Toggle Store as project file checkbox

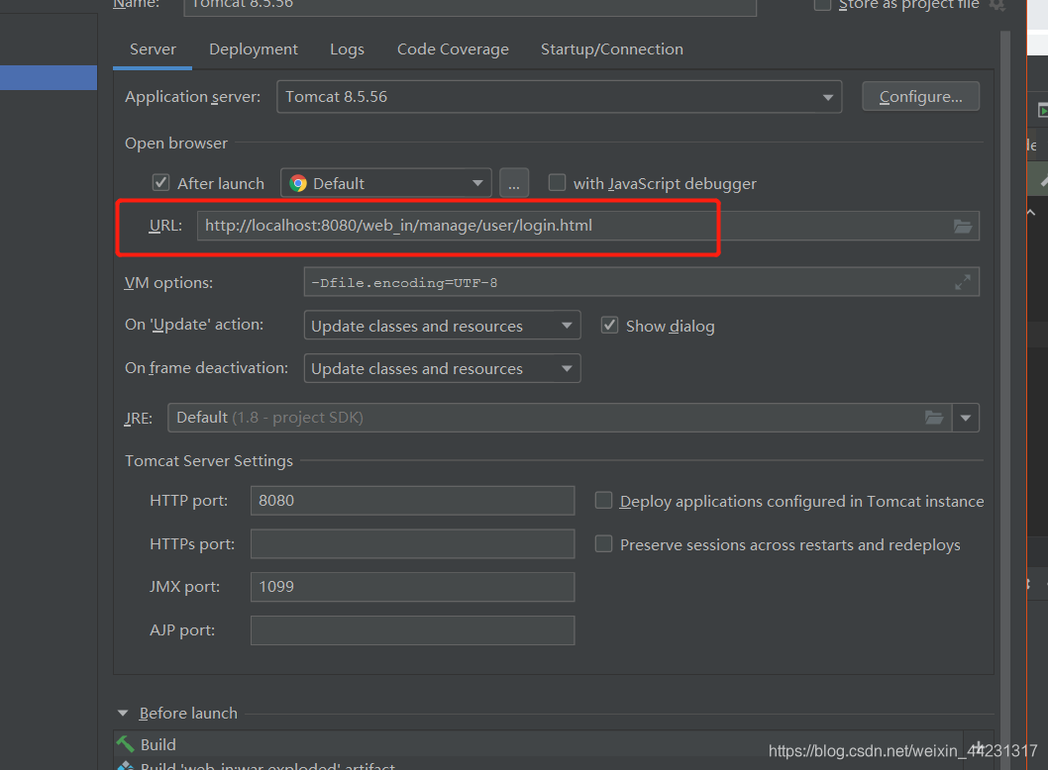pyautogui.click(x=822, y=5)
